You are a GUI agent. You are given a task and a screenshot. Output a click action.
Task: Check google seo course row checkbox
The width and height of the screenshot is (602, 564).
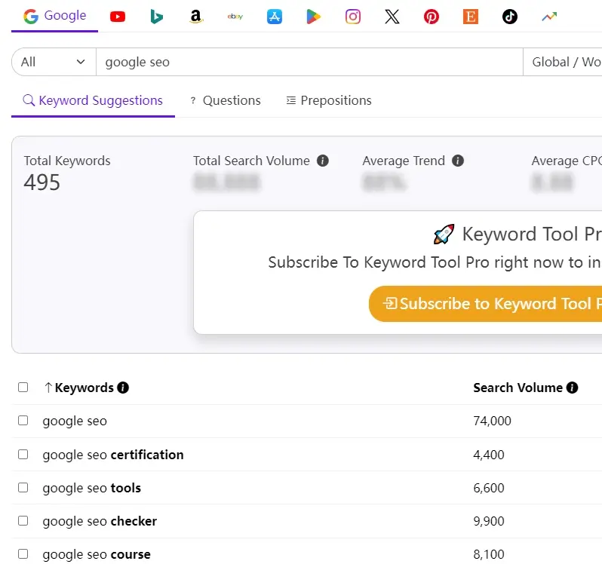(23, 554)
